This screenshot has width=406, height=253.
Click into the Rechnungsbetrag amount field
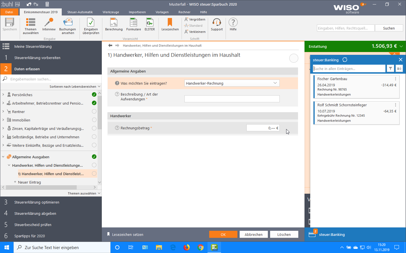[x=263, y=128]
